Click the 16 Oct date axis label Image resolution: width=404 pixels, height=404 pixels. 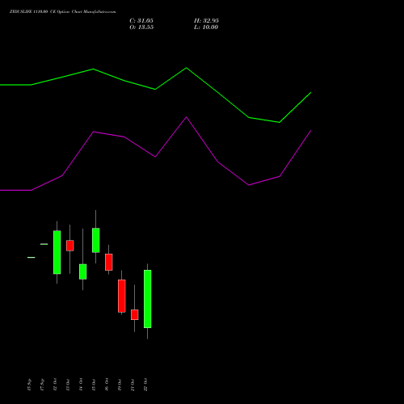point(107,385)
